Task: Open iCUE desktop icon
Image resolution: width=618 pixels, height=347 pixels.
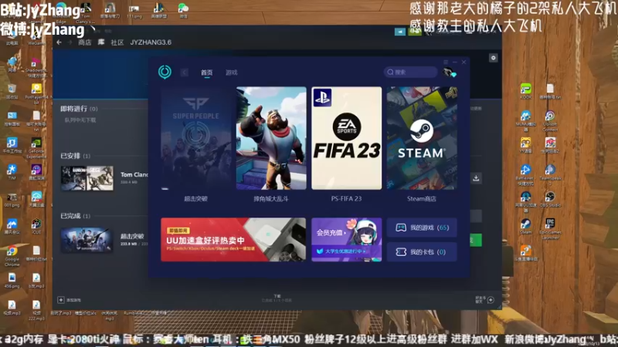Action: 36,226
